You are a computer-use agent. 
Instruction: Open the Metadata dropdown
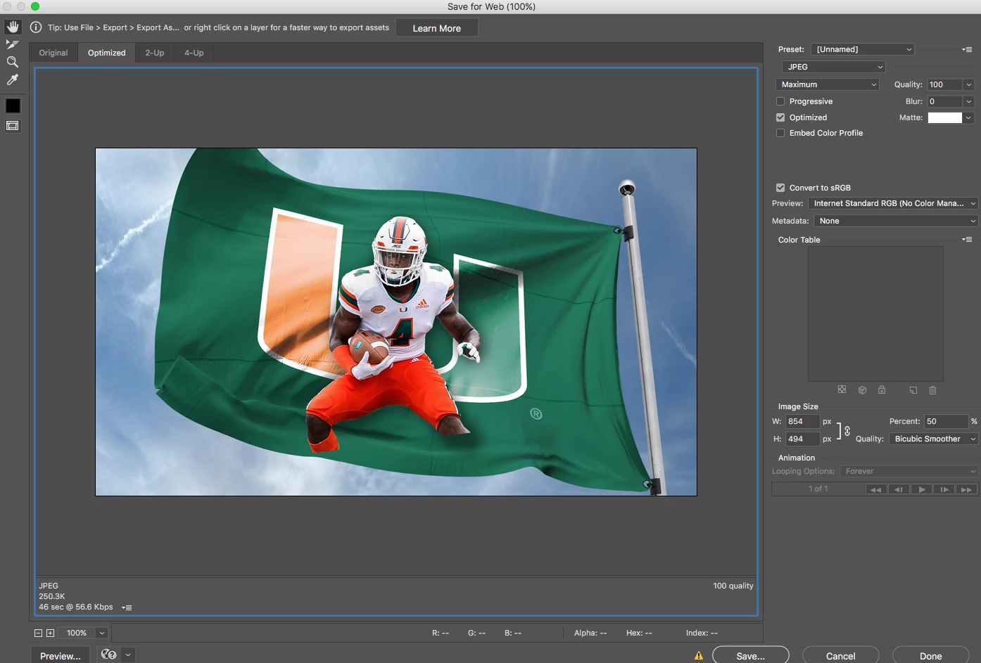896,221
